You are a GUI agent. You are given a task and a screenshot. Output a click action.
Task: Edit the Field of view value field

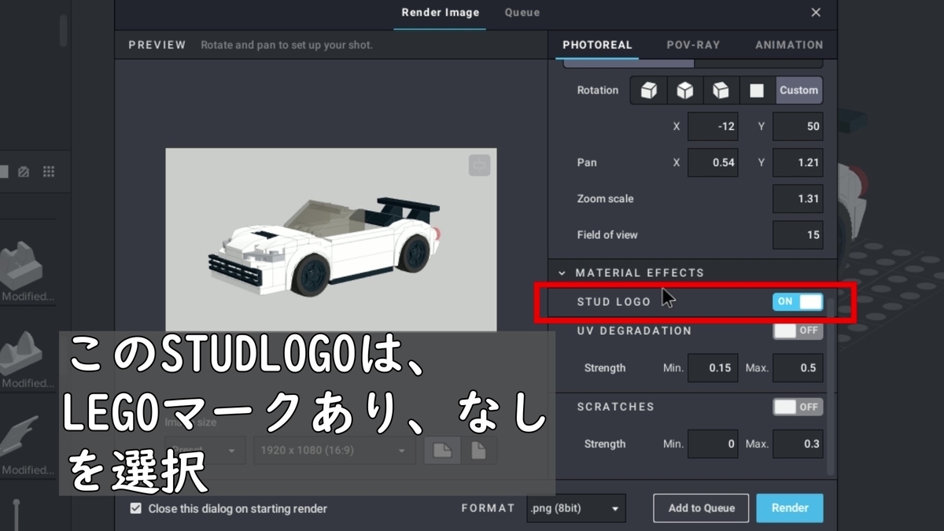[x=798, y=235]
